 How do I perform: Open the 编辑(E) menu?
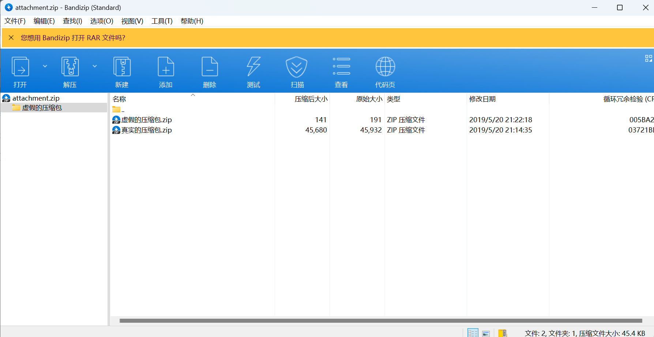click(x=44, y=21)
